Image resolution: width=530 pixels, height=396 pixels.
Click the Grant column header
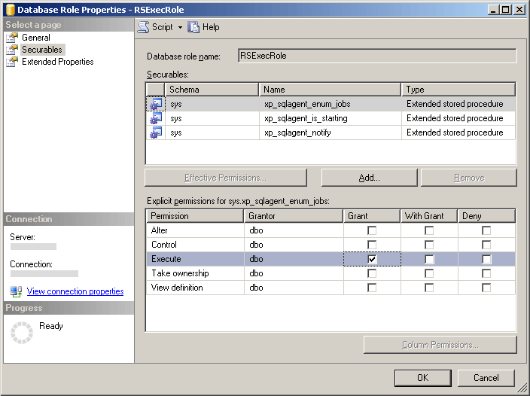372,216
